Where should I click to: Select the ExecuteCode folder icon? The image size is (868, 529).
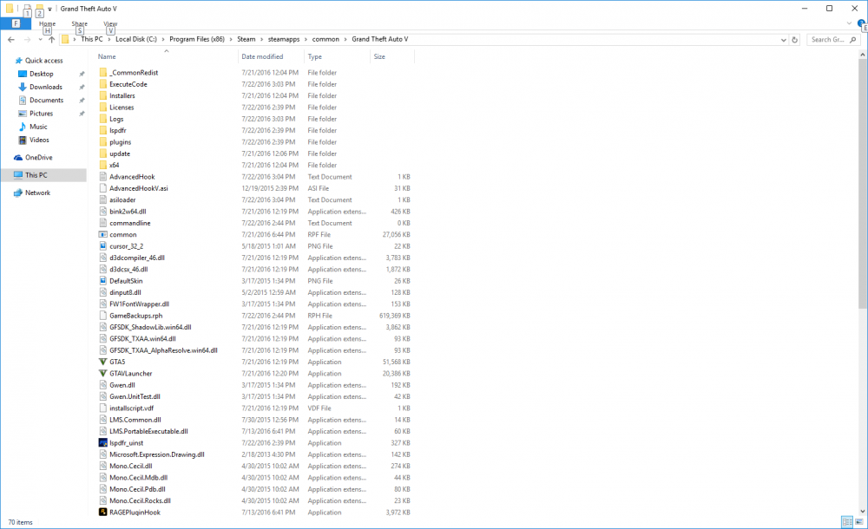pyautogui.click(x=103, y=84)
